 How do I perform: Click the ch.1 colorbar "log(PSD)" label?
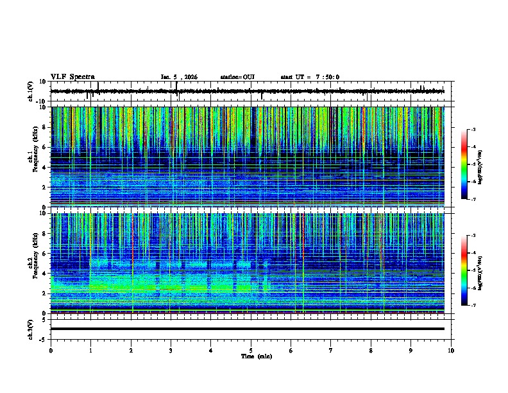[x=480, y=167]
